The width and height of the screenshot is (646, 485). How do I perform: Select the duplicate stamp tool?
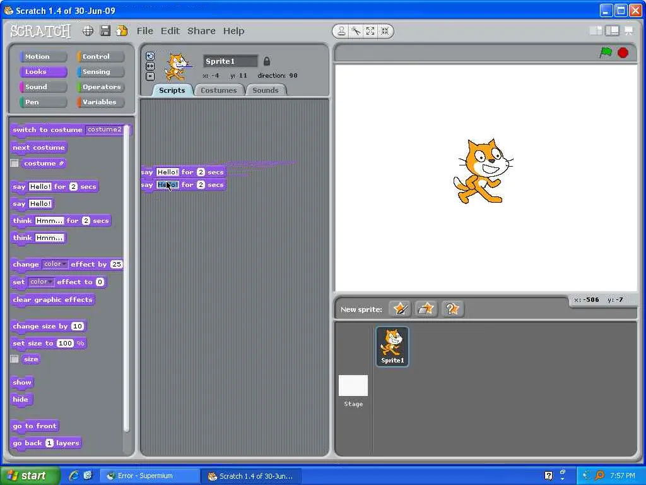(x=341, y=31)
